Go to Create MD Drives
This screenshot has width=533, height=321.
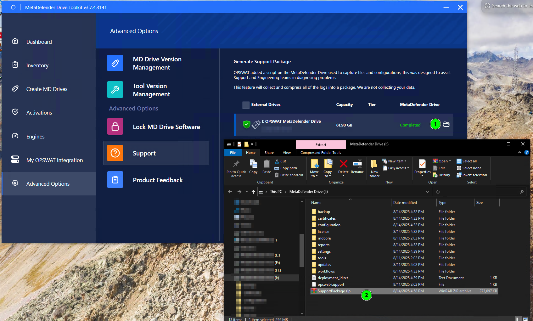coord(47,89)
